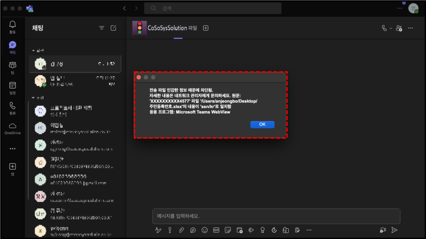The height and width of the screenshot is (239, 426).
Task: Expand more sidebar apps via ellipsis
Action: click(13, 149)
